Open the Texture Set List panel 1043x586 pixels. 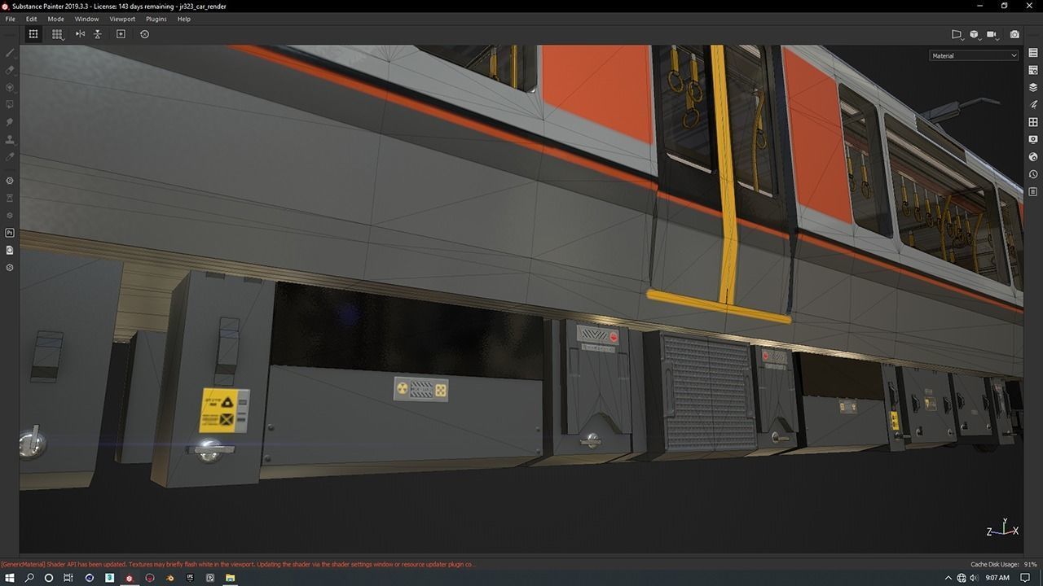tap(1033, 52)
